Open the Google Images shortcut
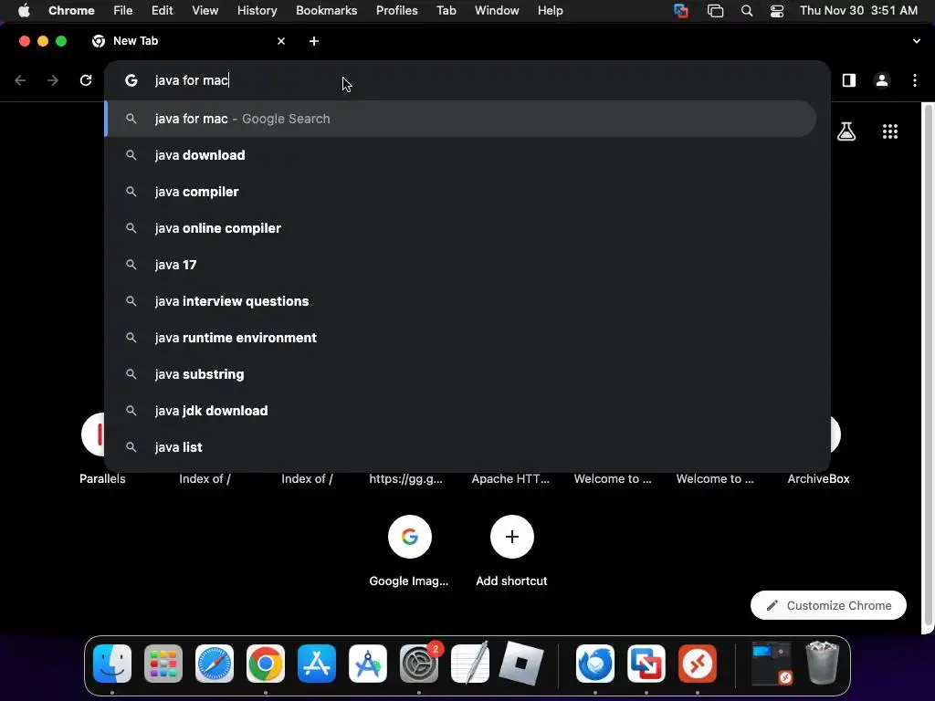This screenshot has width=935, height=701. (409, 550)
